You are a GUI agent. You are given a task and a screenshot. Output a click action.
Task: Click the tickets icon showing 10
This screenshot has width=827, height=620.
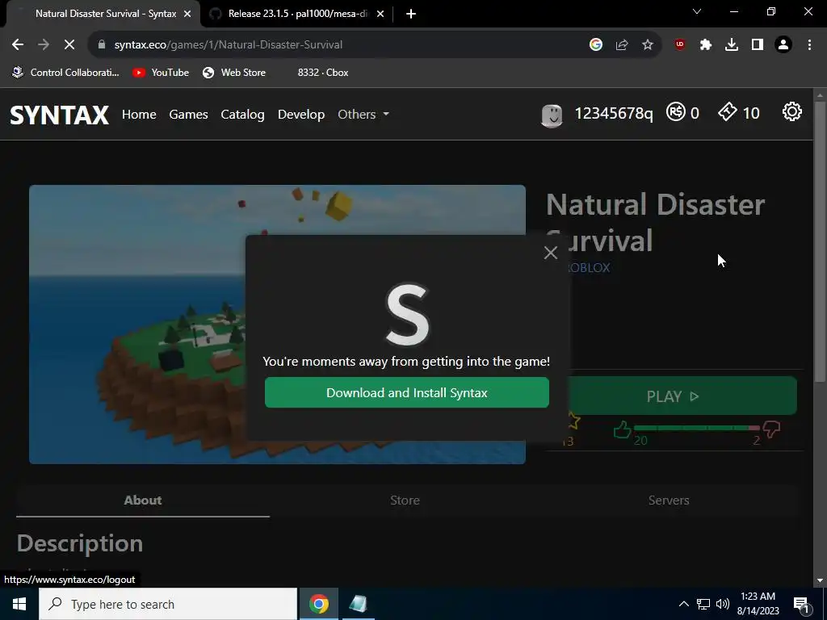coord(728,111)
